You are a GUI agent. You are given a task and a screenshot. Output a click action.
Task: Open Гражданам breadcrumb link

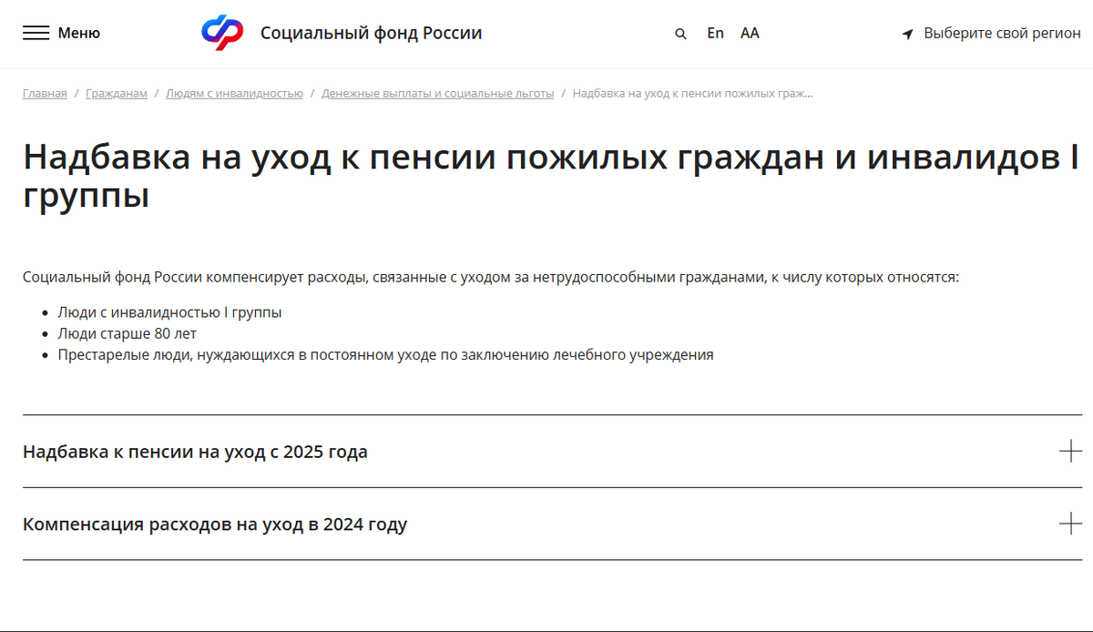pyautogui.click(x=117, y=94)
